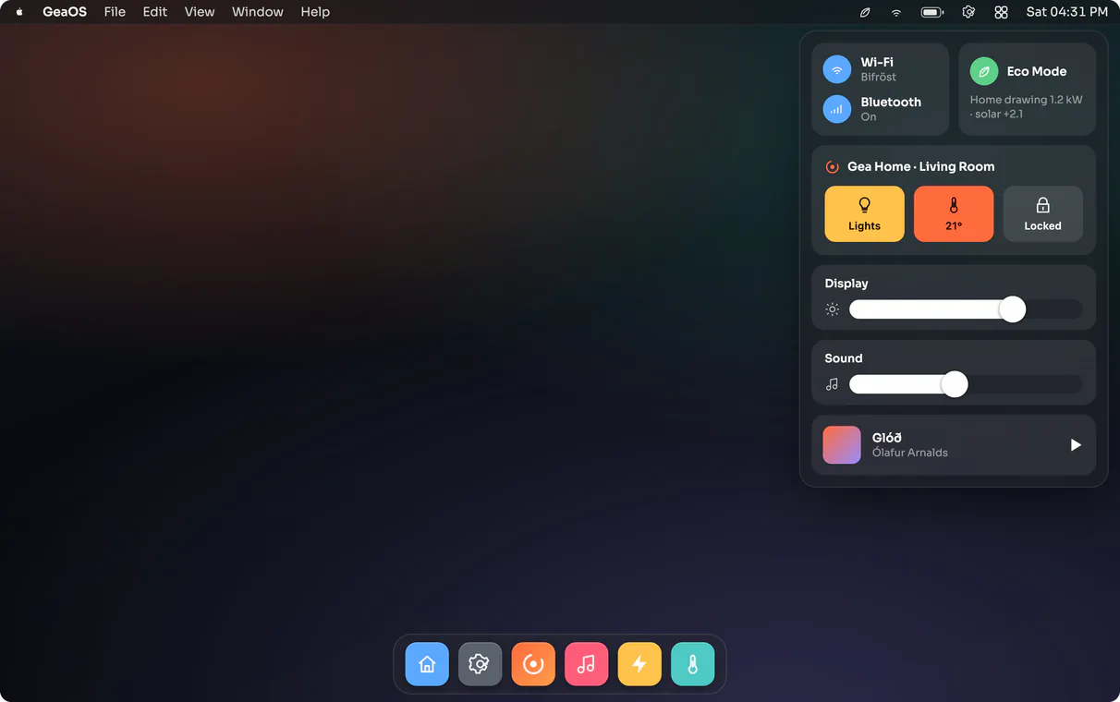Open the Home app in the dock
The image size is (1120, 702).
click(x=427, y=664)
